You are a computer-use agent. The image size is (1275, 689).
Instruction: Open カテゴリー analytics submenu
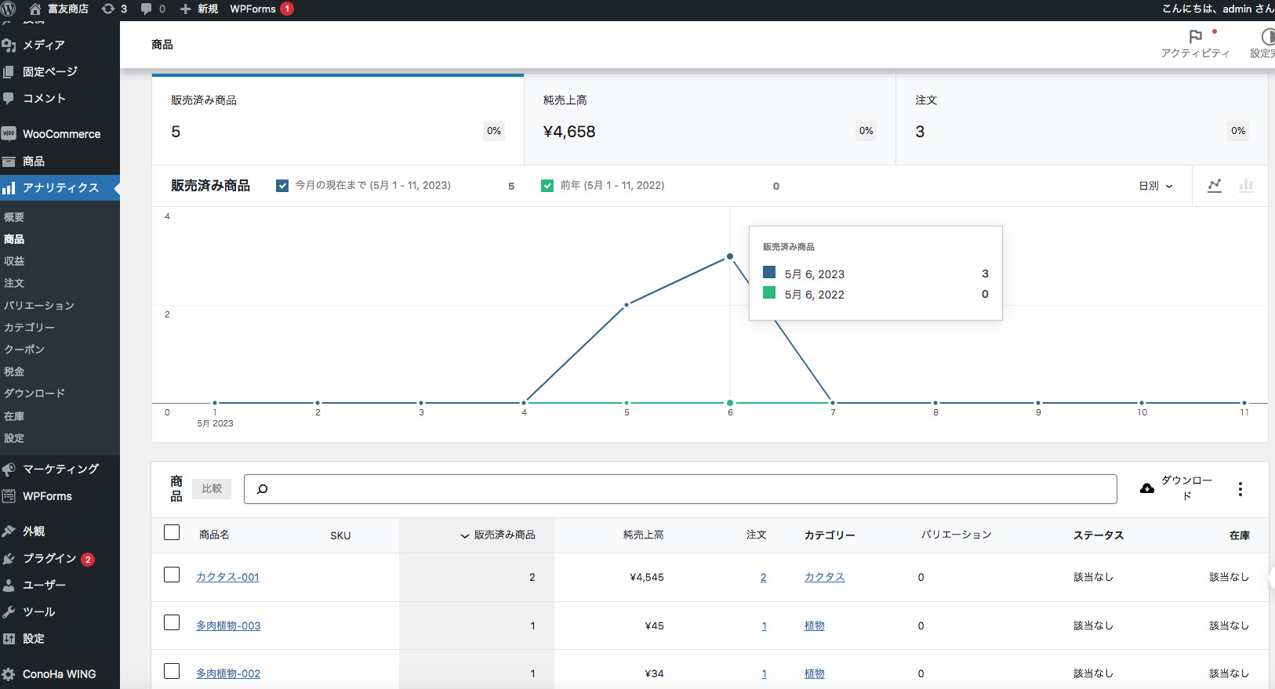29,328
